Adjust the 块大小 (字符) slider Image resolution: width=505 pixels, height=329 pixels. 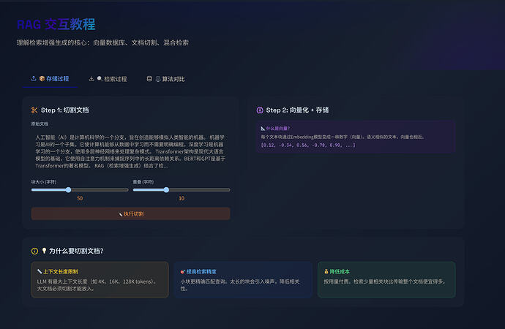coord(80,190)
